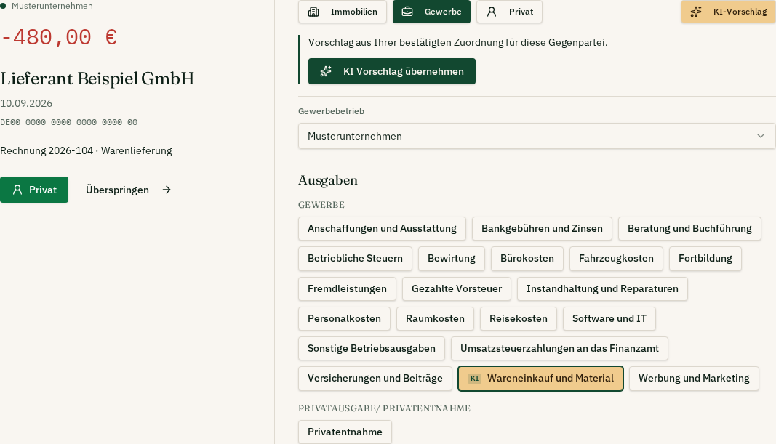Click the date 10.09.2026
Image resolution: width=776 pixels, height=444 pixels.
pos(26,103)
